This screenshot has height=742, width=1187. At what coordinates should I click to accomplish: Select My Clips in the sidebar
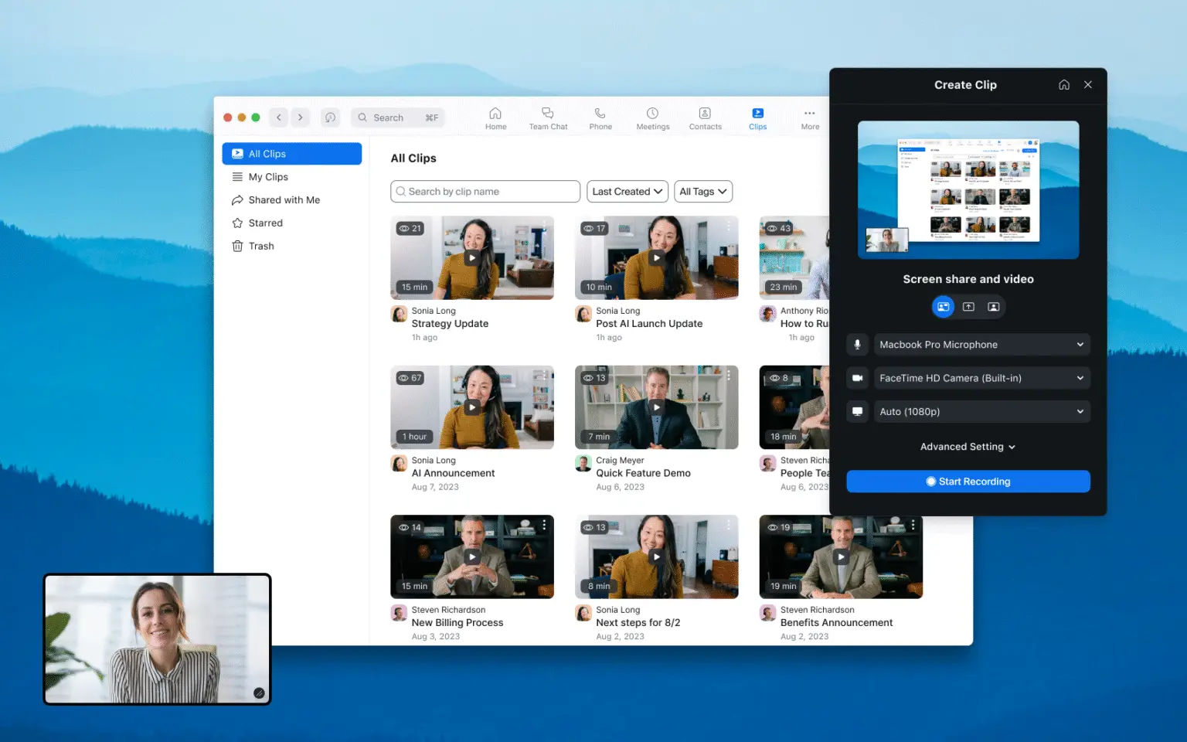268,177
